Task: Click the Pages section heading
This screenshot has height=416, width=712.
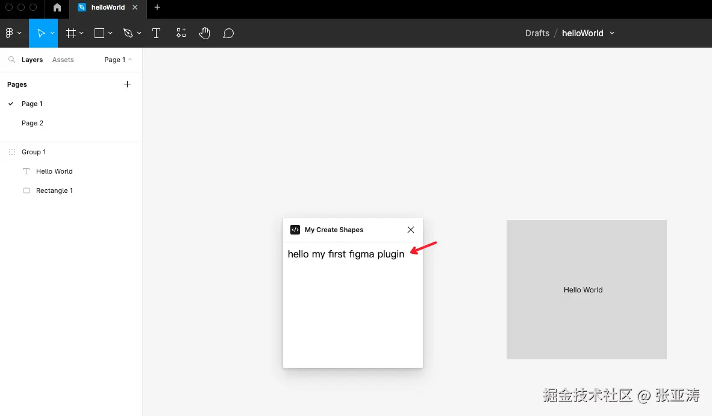Action: (17, 84)
